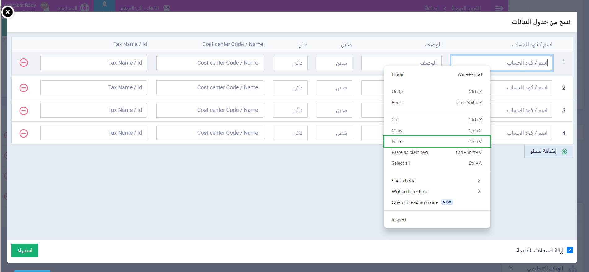Focus row 1 Tax Name / Id field
Screen dimensions: 589x272
(94, 63)
